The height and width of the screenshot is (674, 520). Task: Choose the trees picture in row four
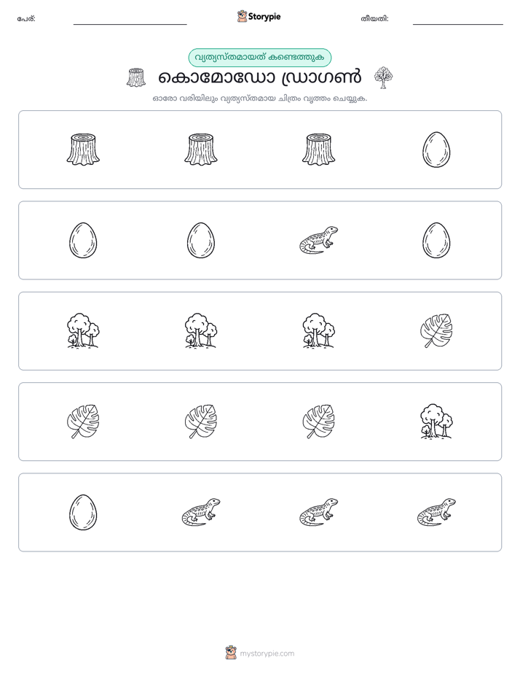(436, 422)
